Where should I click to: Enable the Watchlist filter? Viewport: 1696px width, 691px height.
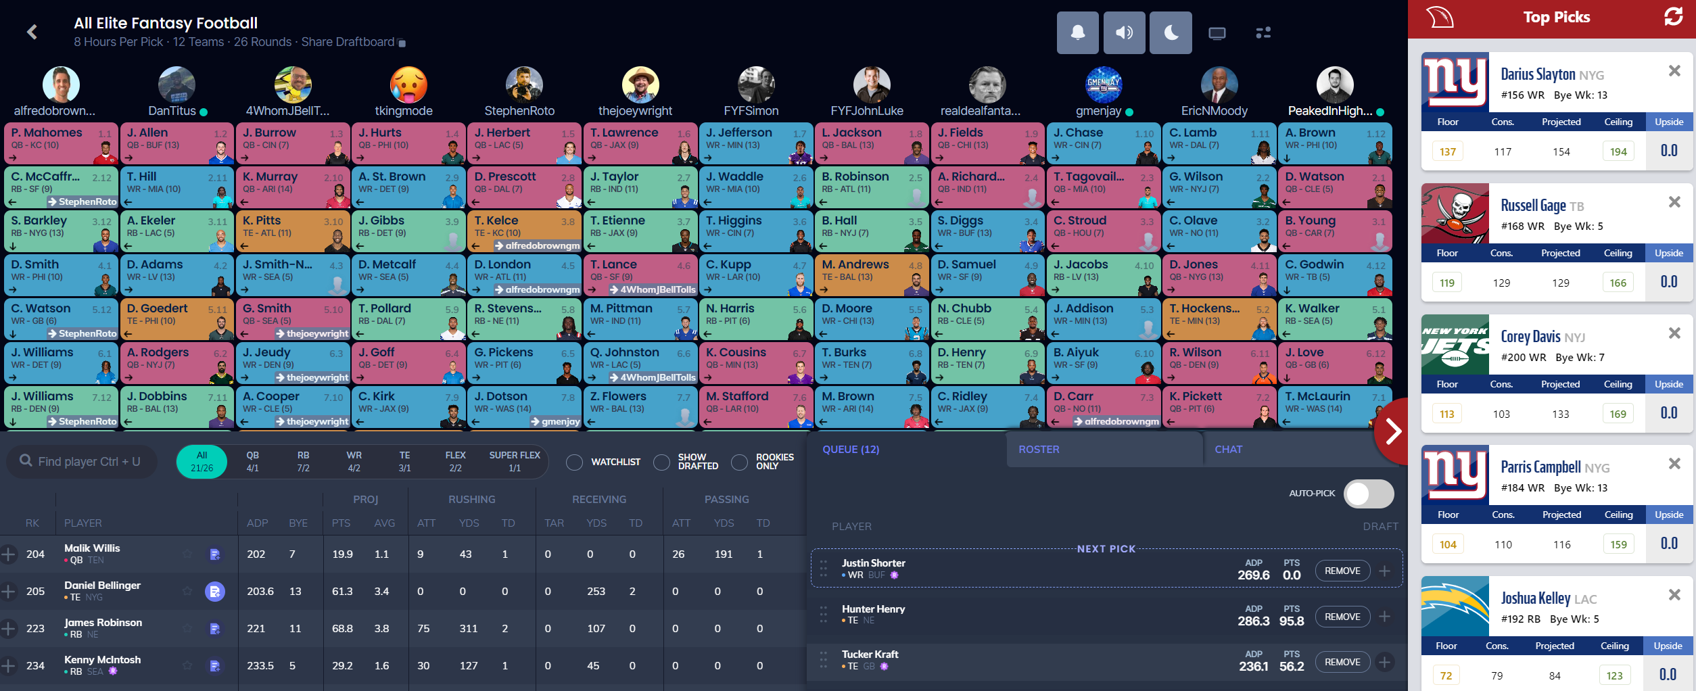(574, 462)
